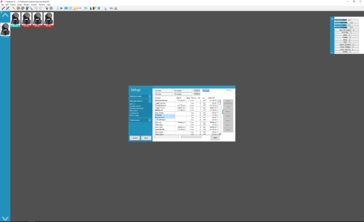Click the crossed-arrows icon at toolbar start

(8, 8)
